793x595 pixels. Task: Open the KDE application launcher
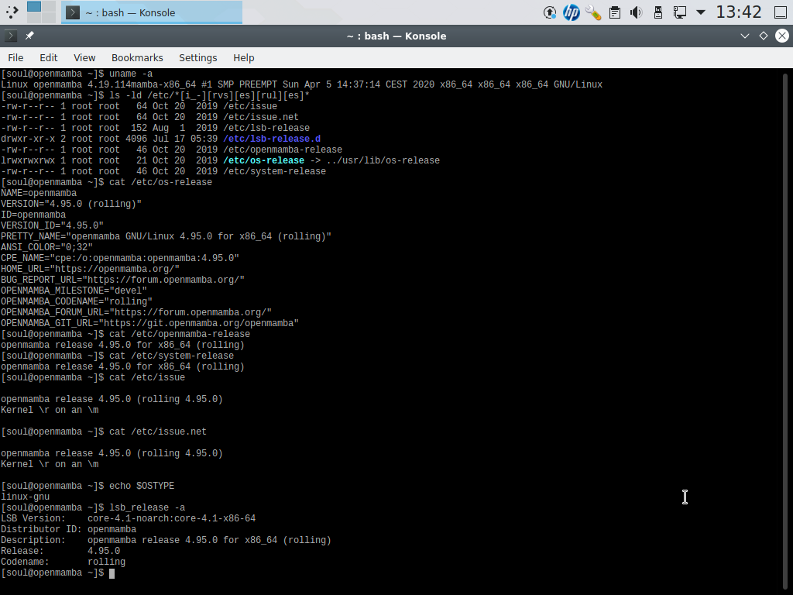point(12,12)
